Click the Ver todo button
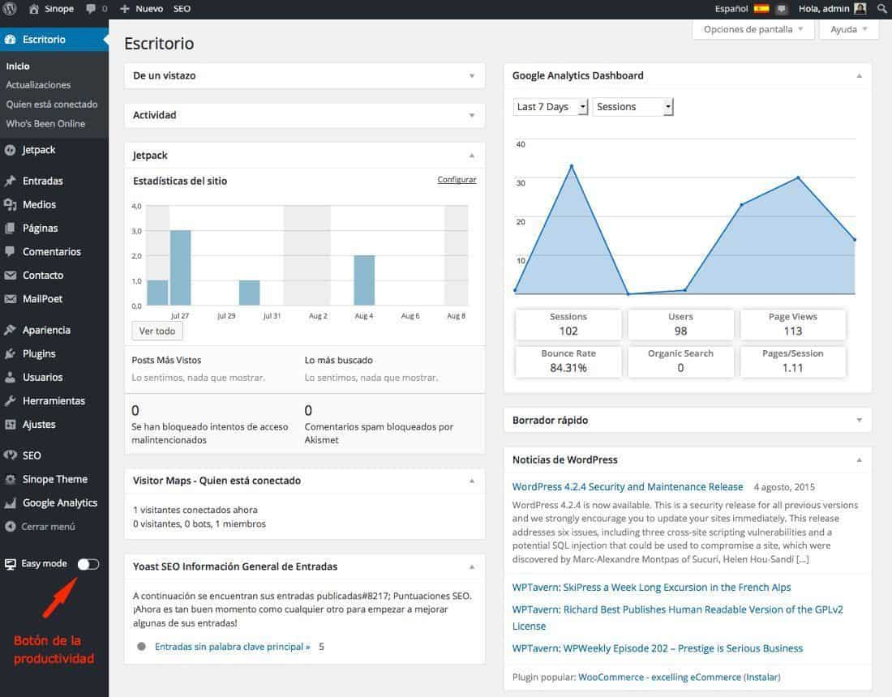The image size is (892, 697). (157, 331)
